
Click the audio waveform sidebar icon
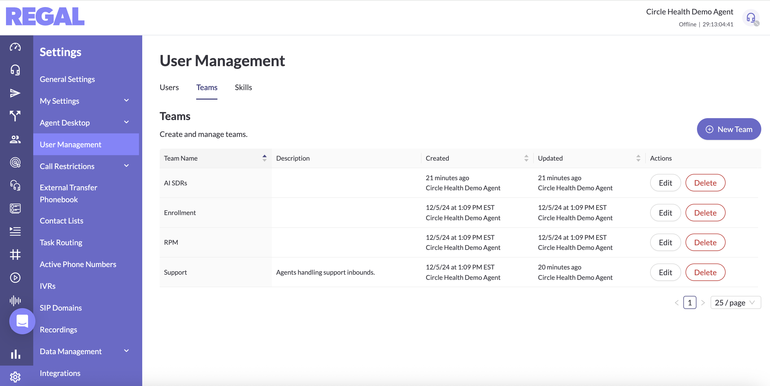pyautogui.click(x=15, y=301)
